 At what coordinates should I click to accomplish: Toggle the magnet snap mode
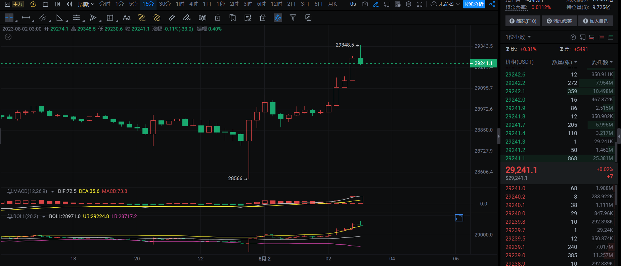pos(278,18)
